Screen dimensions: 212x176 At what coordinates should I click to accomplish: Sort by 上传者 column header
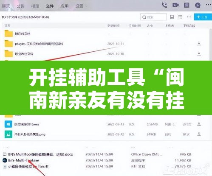(170, 26)
